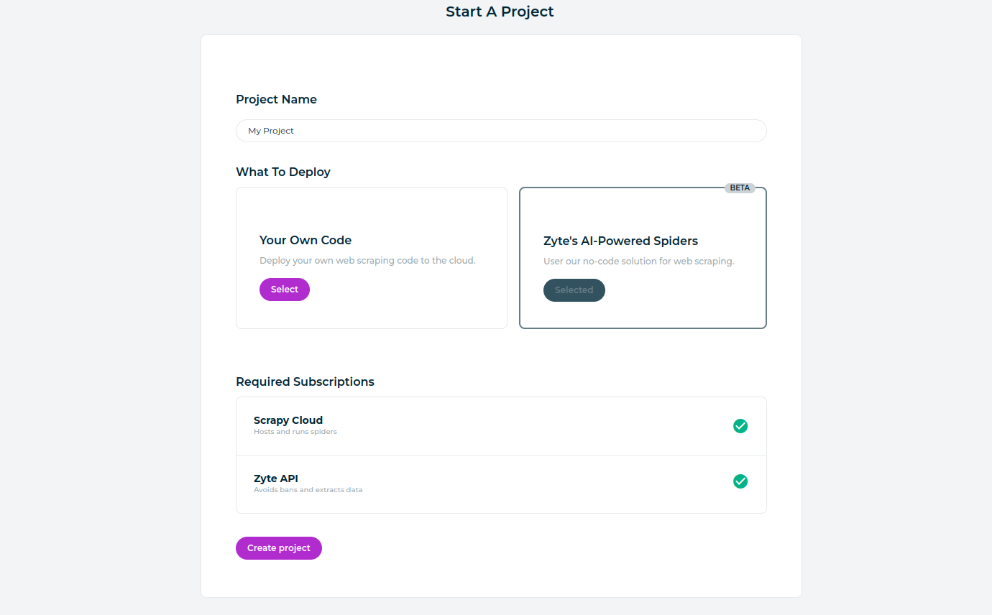The width and height of the screenshot is (992, 615).
Task: Click the Selected button on AI-Powered Spiders
Action: click(574, 290)
